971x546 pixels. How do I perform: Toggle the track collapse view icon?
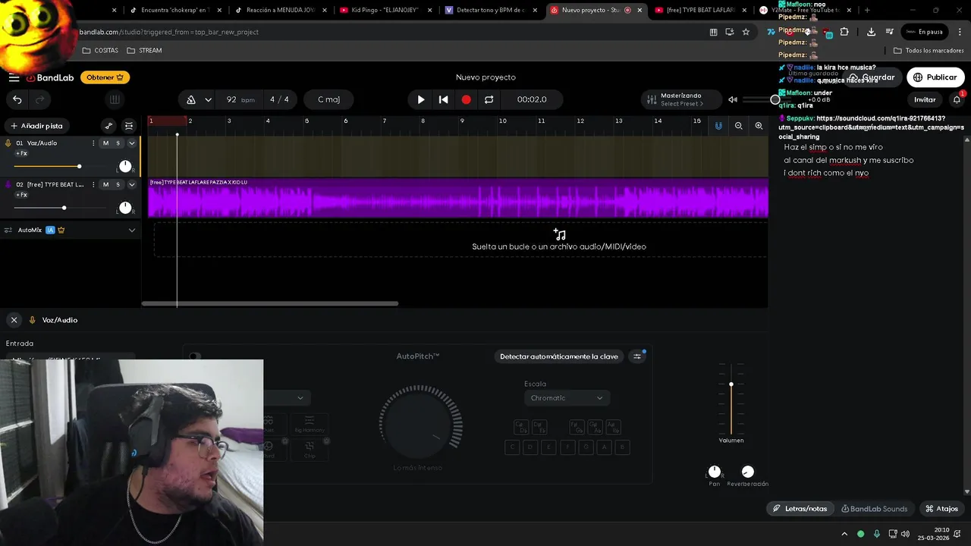point(129,126)
